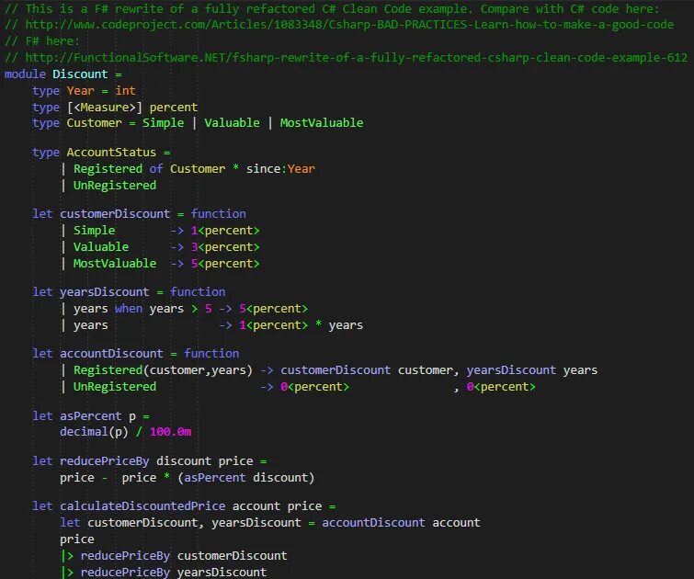Click 'type AccountStatus =' text

coord(101,153)
